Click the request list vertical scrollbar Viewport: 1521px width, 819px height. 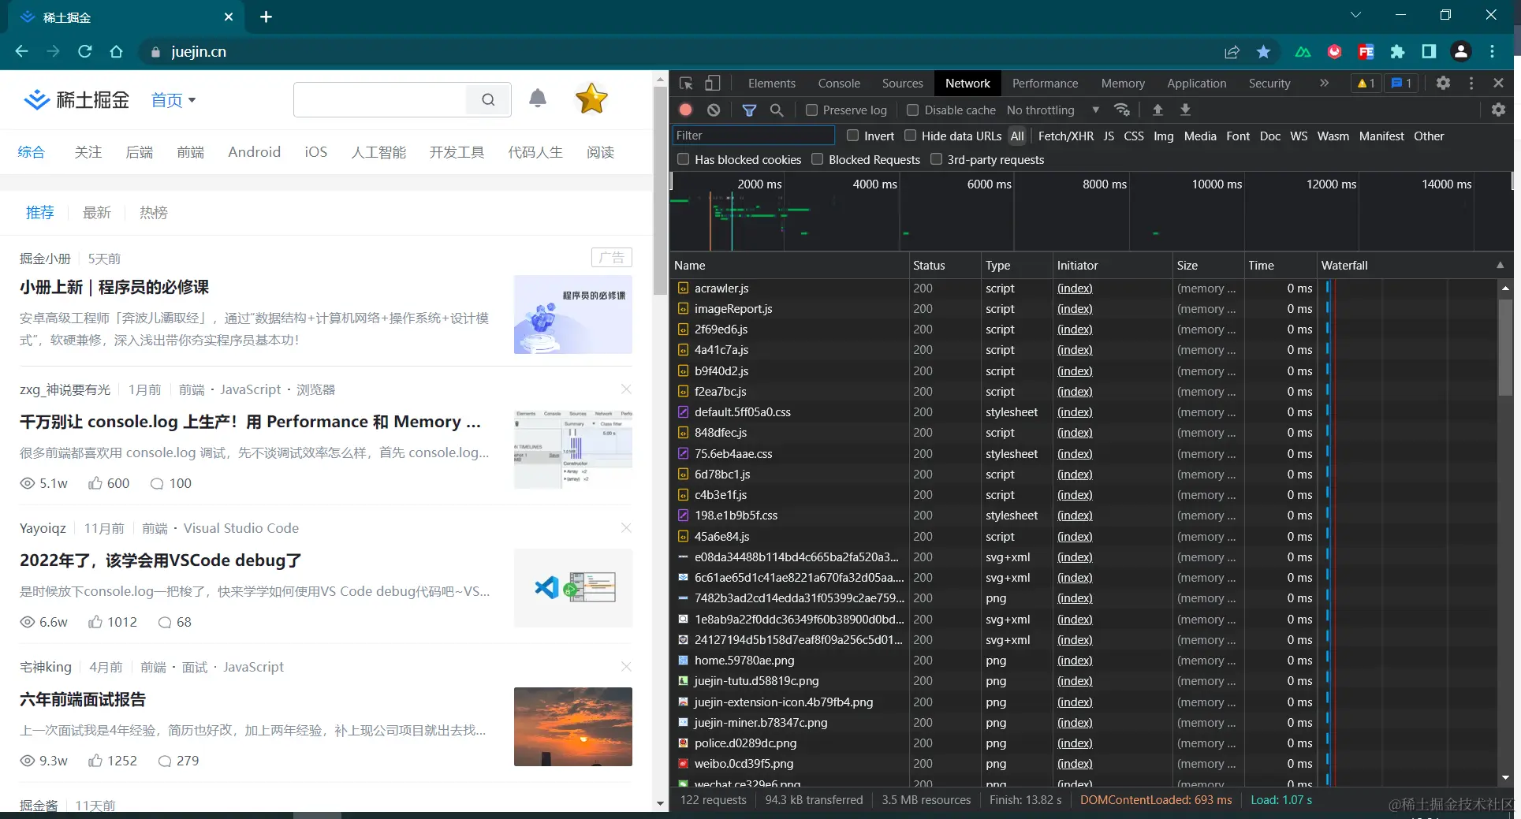[1505, 347]
